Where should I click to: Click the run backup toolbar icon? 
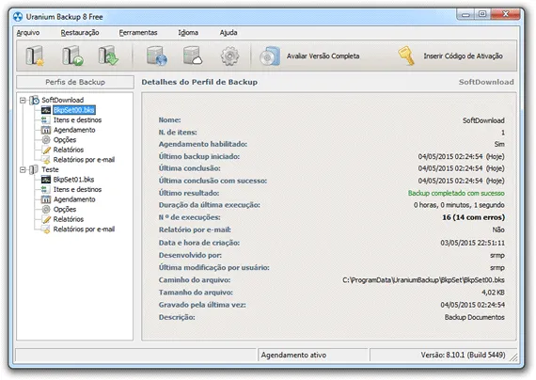[72, 55]
